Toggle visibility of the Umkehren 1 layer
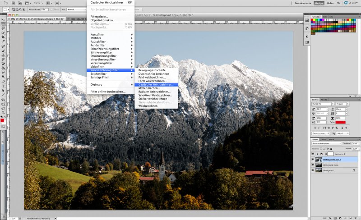361x220 pixels. click(x=313, y=154)
